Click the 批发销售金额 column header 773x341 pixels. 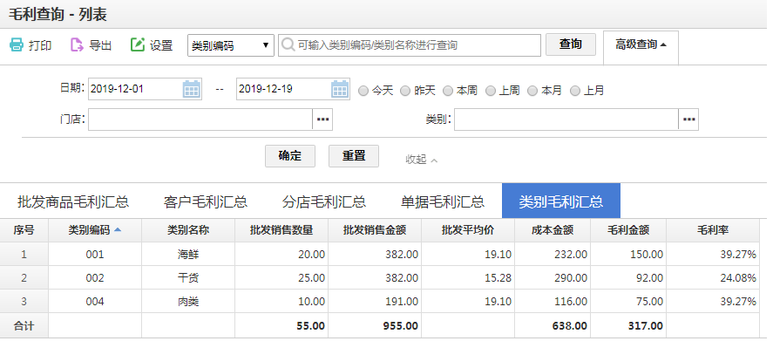coord(375,230)
